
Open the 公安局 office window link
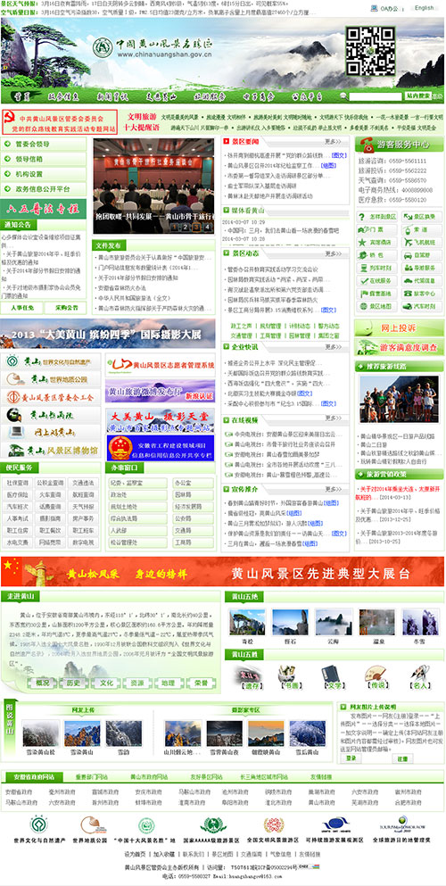tap(193, 517)
